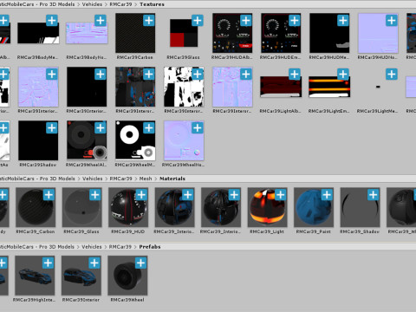Click the 'RMCar39Carbon' texture label
The height and width of the screenshot is (312, 416).
tap(135, 57)
